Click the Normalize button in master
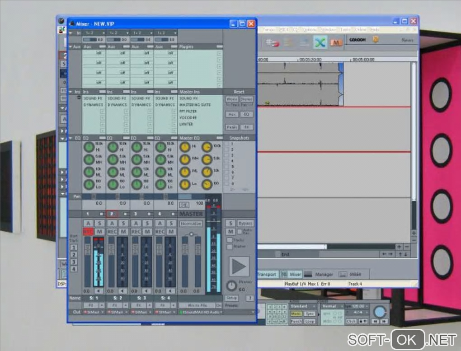 click(x=191, y=224)
